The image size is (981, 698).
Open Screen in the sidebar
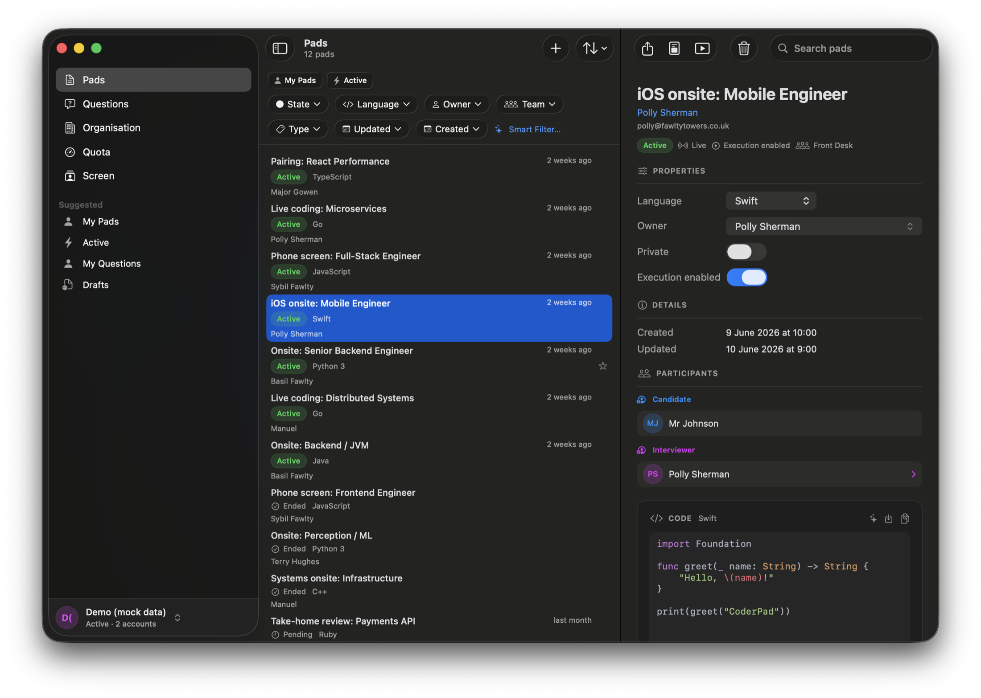(153, 176)
